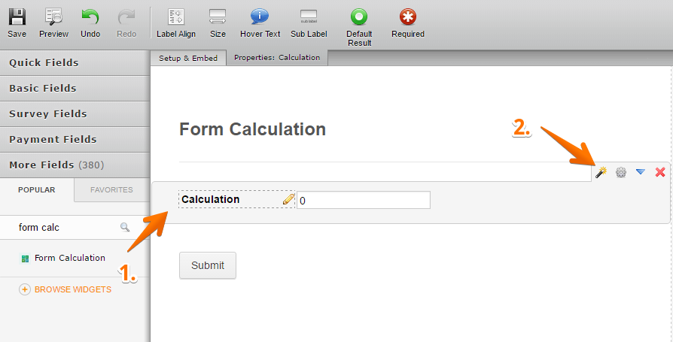Delete the Calculation field with red X

click(660, 172)
